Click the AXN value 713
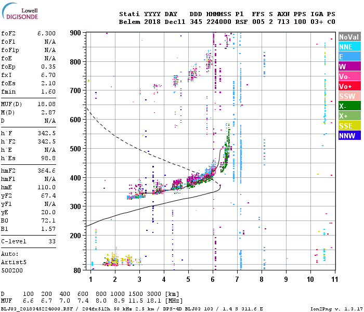Image resolution: width=364 pixels, height=312 pixels. 283,22
